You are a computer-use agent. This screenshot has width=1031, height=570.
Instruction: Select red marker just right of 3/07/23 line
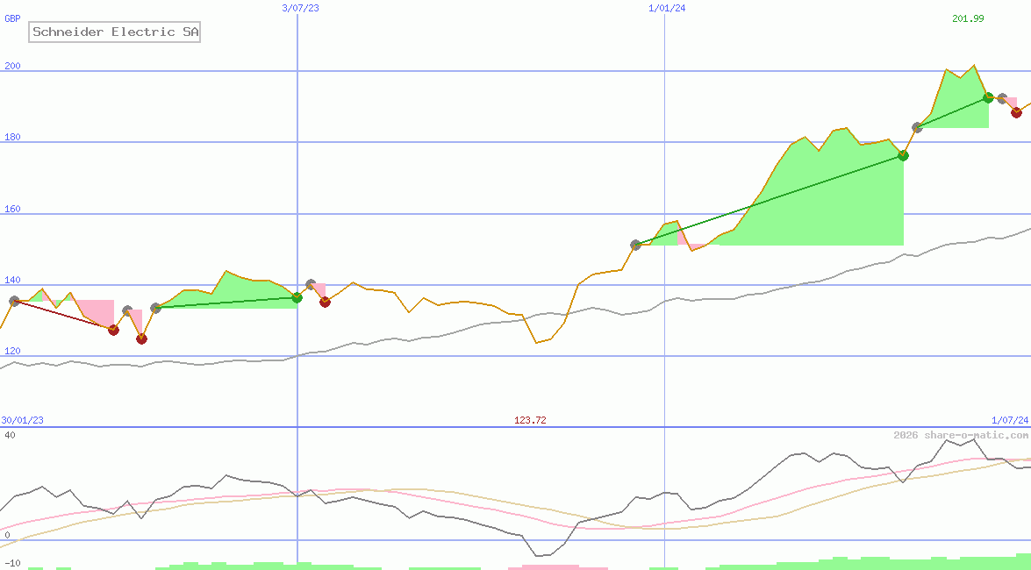(325, 302)
